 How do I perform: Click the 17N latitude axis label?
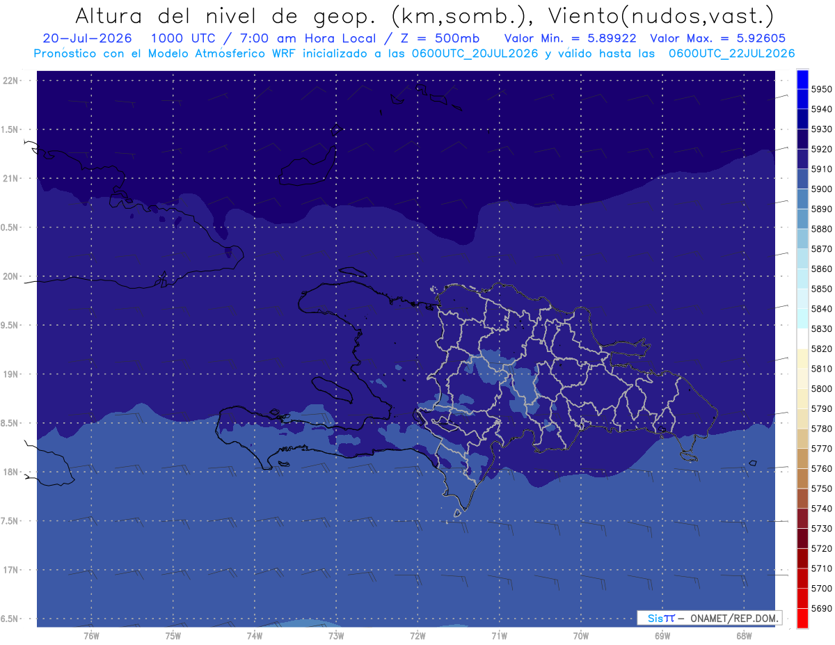pos(11,571)
